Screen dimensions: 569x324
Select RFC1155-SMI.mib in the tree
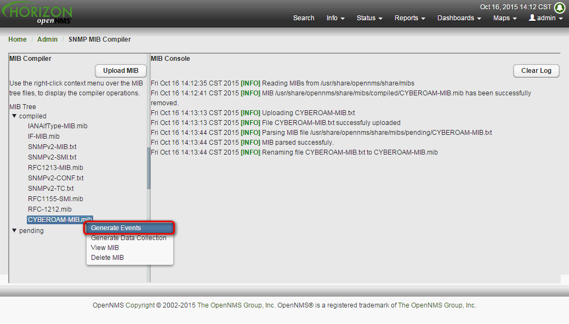[55, 199]
